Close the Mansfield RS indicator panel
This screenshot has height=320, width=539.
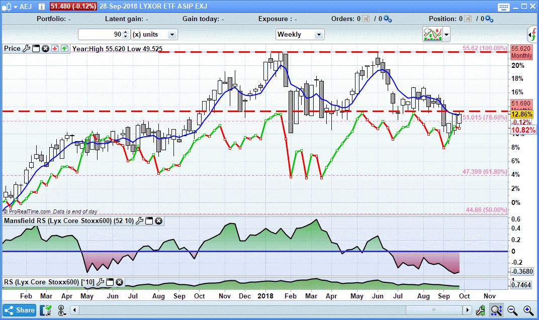click(158, 221)
